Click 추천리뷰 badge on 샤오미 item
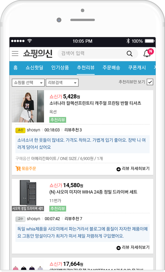 click(x=58, y=209)
